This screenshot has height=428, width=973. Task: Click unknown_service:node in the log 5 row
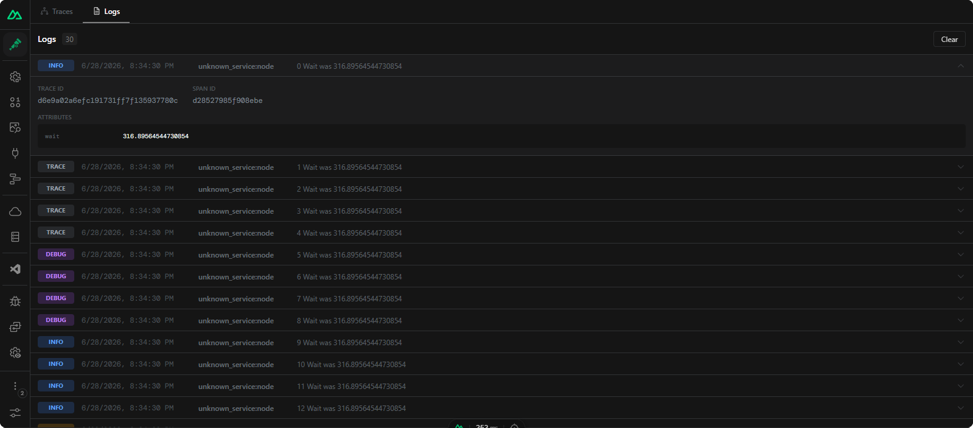pos(236,255)
